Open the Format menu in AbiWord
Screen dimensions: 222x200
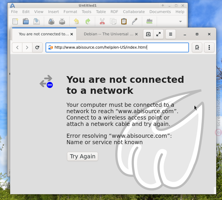pyautogui.click(x=70, y=12)
